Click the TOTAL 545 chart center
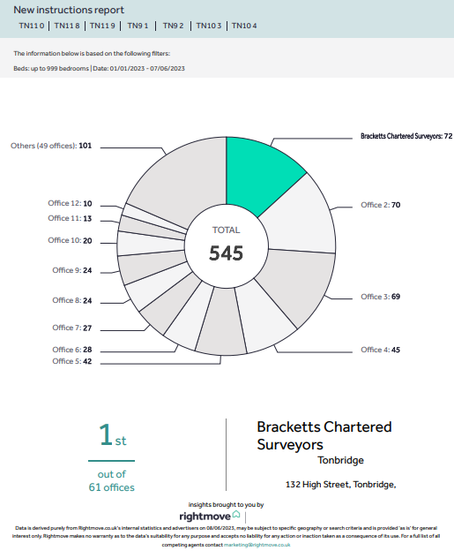This screenshot has width=454, height=558. 227,245
